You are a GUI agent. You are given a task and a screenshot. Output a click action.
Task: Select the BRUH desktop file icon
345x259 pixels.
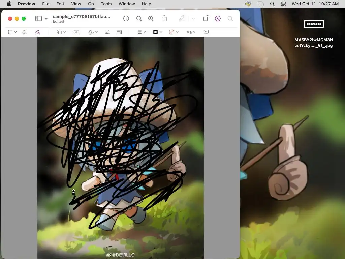[x=314, y=24]
